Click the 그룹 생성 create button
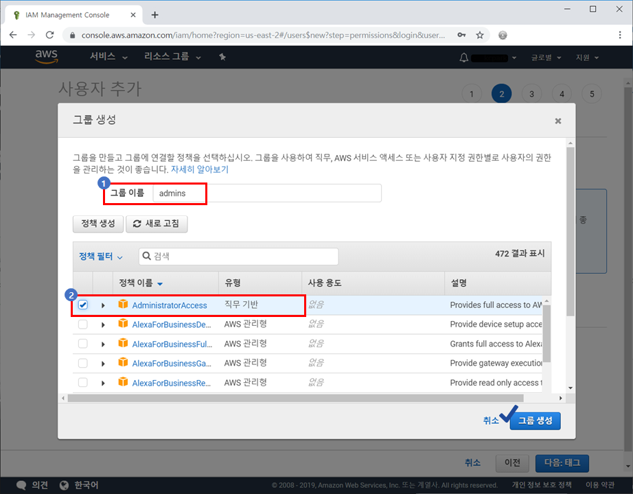 pyautogui.click(x=535, y=421)
